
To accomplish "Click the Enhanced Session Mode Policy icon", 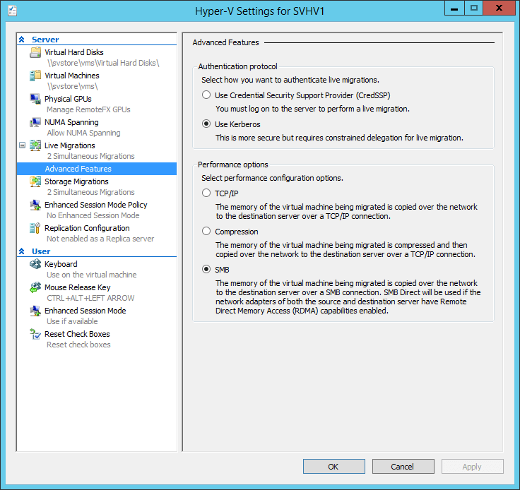I will click(35, 205).
